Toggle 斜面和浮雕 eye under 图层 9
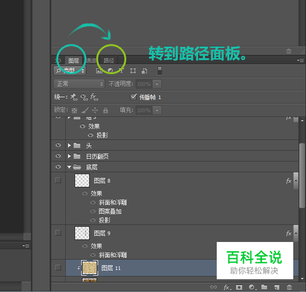 click(93, 255)
